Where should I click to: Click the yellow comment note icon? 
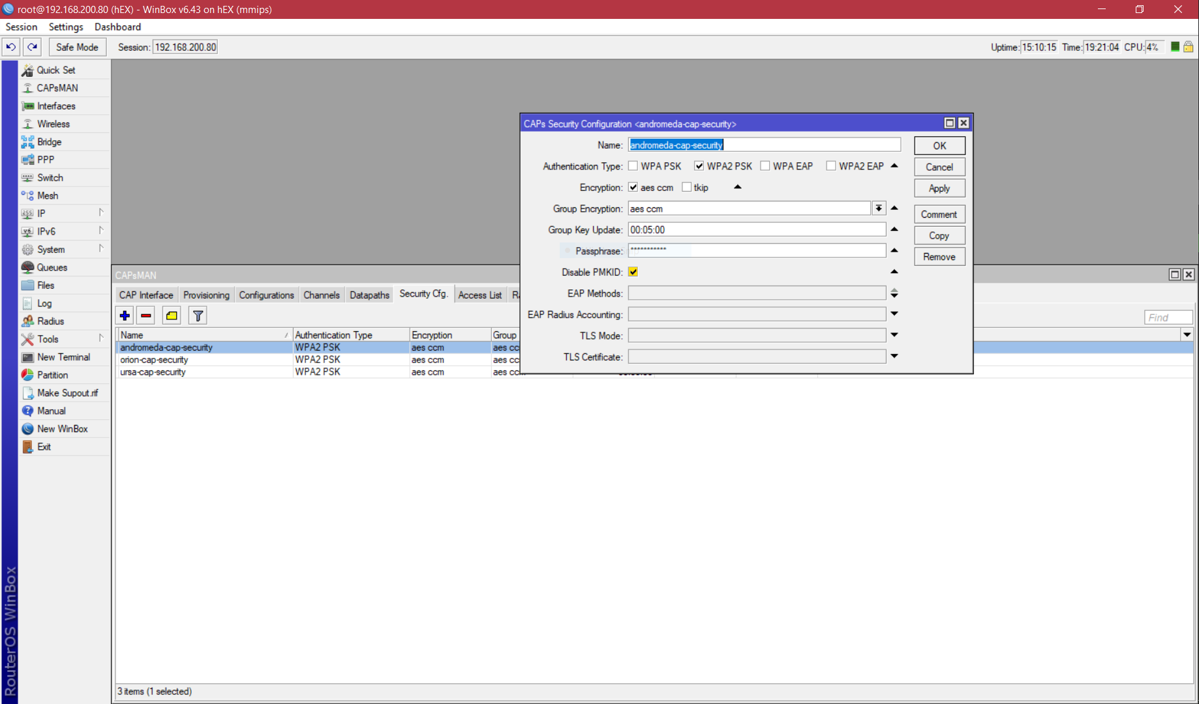click(172, 316)
